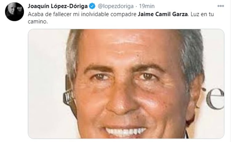Open Joaquín López-Dóriga's profile avatar
This screenshot has height=142, width=231.
14,12
